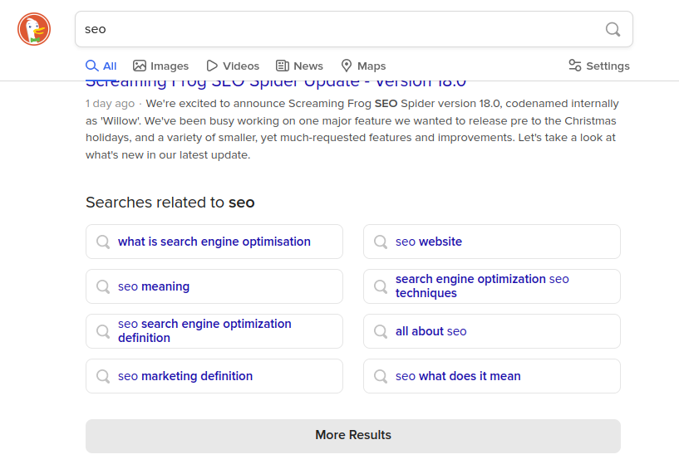Select the All results tab
679x474 pixels.
point(101,66)
